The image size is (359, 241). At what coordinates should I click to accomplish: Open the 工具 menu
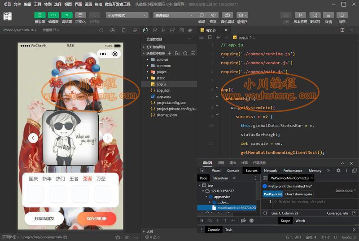[38, 4]
